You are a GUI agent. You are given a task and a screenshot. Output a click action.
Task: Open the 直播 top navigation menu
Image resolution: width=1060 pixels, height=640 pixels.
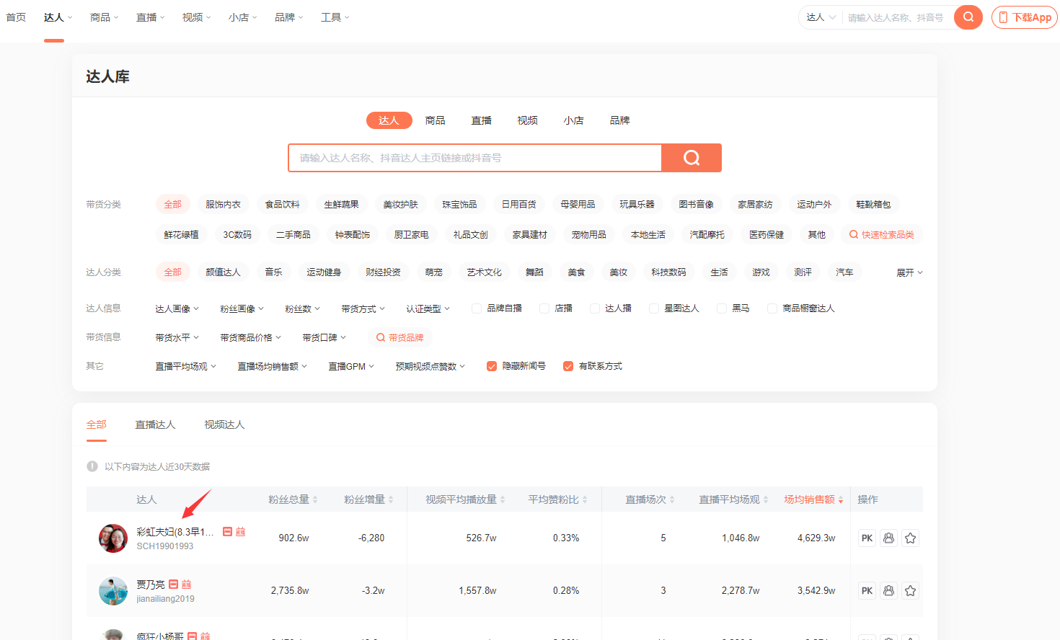pos(150,17)
